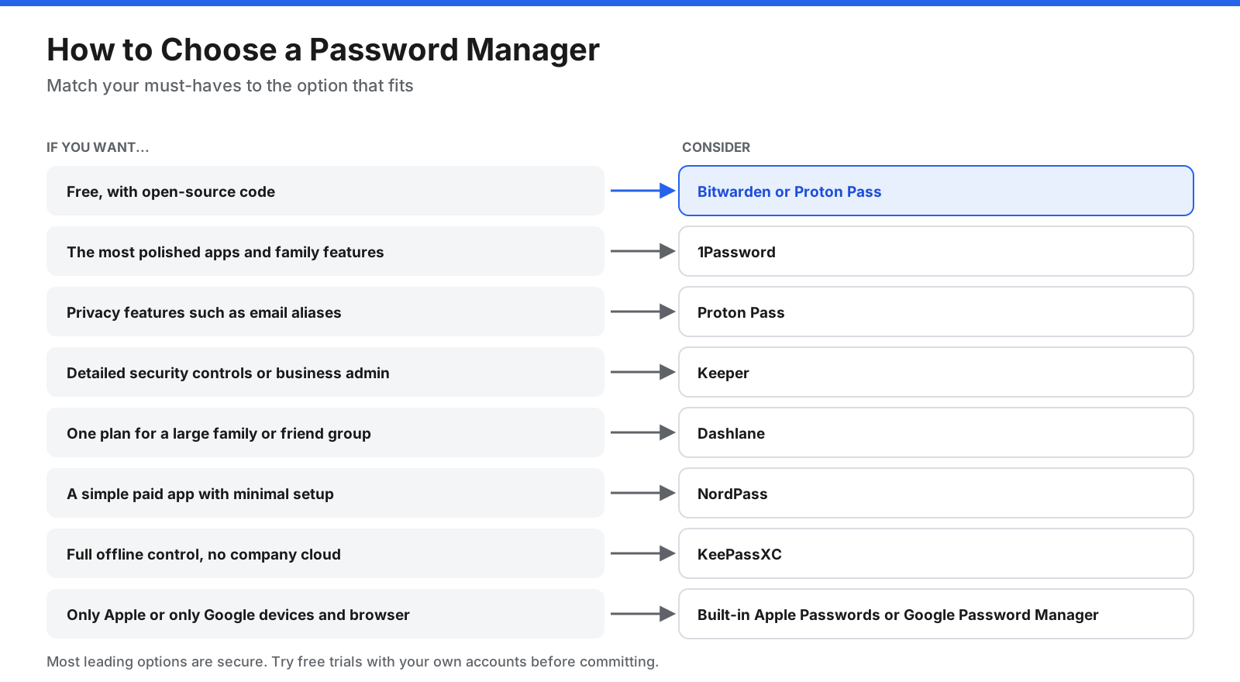Screen dimensions: 1240x682
Task: Click the "How to Choose a Password Manager" title
Action: 323,50
